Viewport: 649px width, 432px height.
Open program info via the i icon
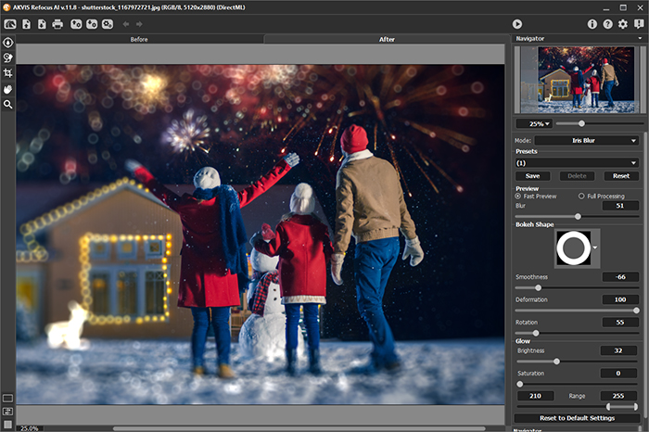(592, 23)
